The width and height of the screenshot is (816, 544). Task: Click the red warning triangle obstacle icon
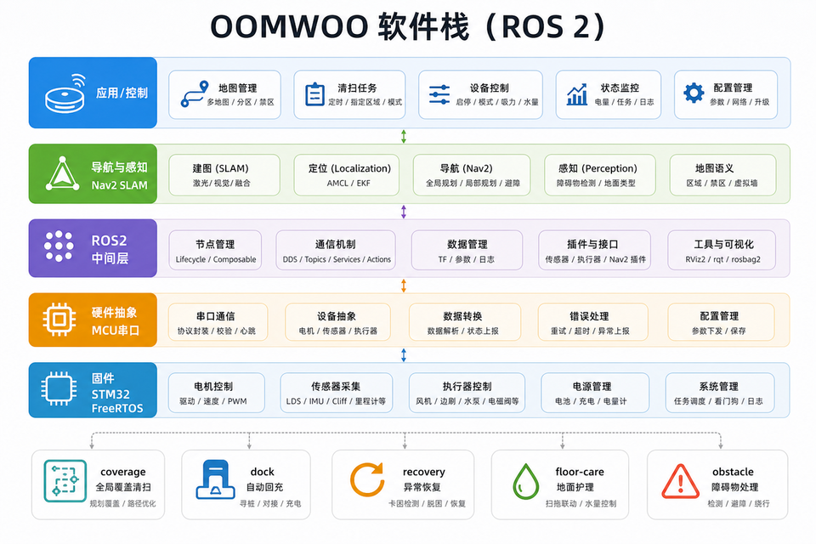click(680, 481)
